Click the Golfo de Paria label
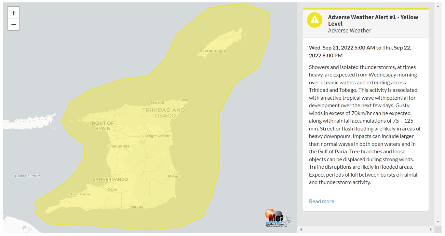The width and height of the screenshot is (445, 236). [x=27, y=176]
